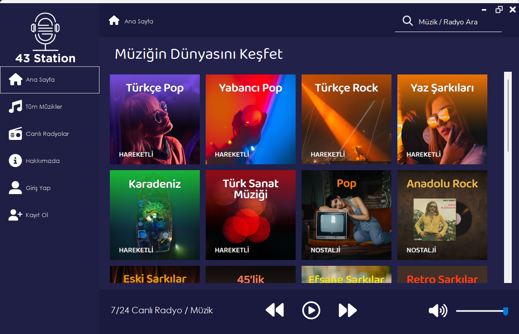Click the Müzik / Radyo Ara search field
The height and width of the screenshot is (334, 519).
(448, 22)
